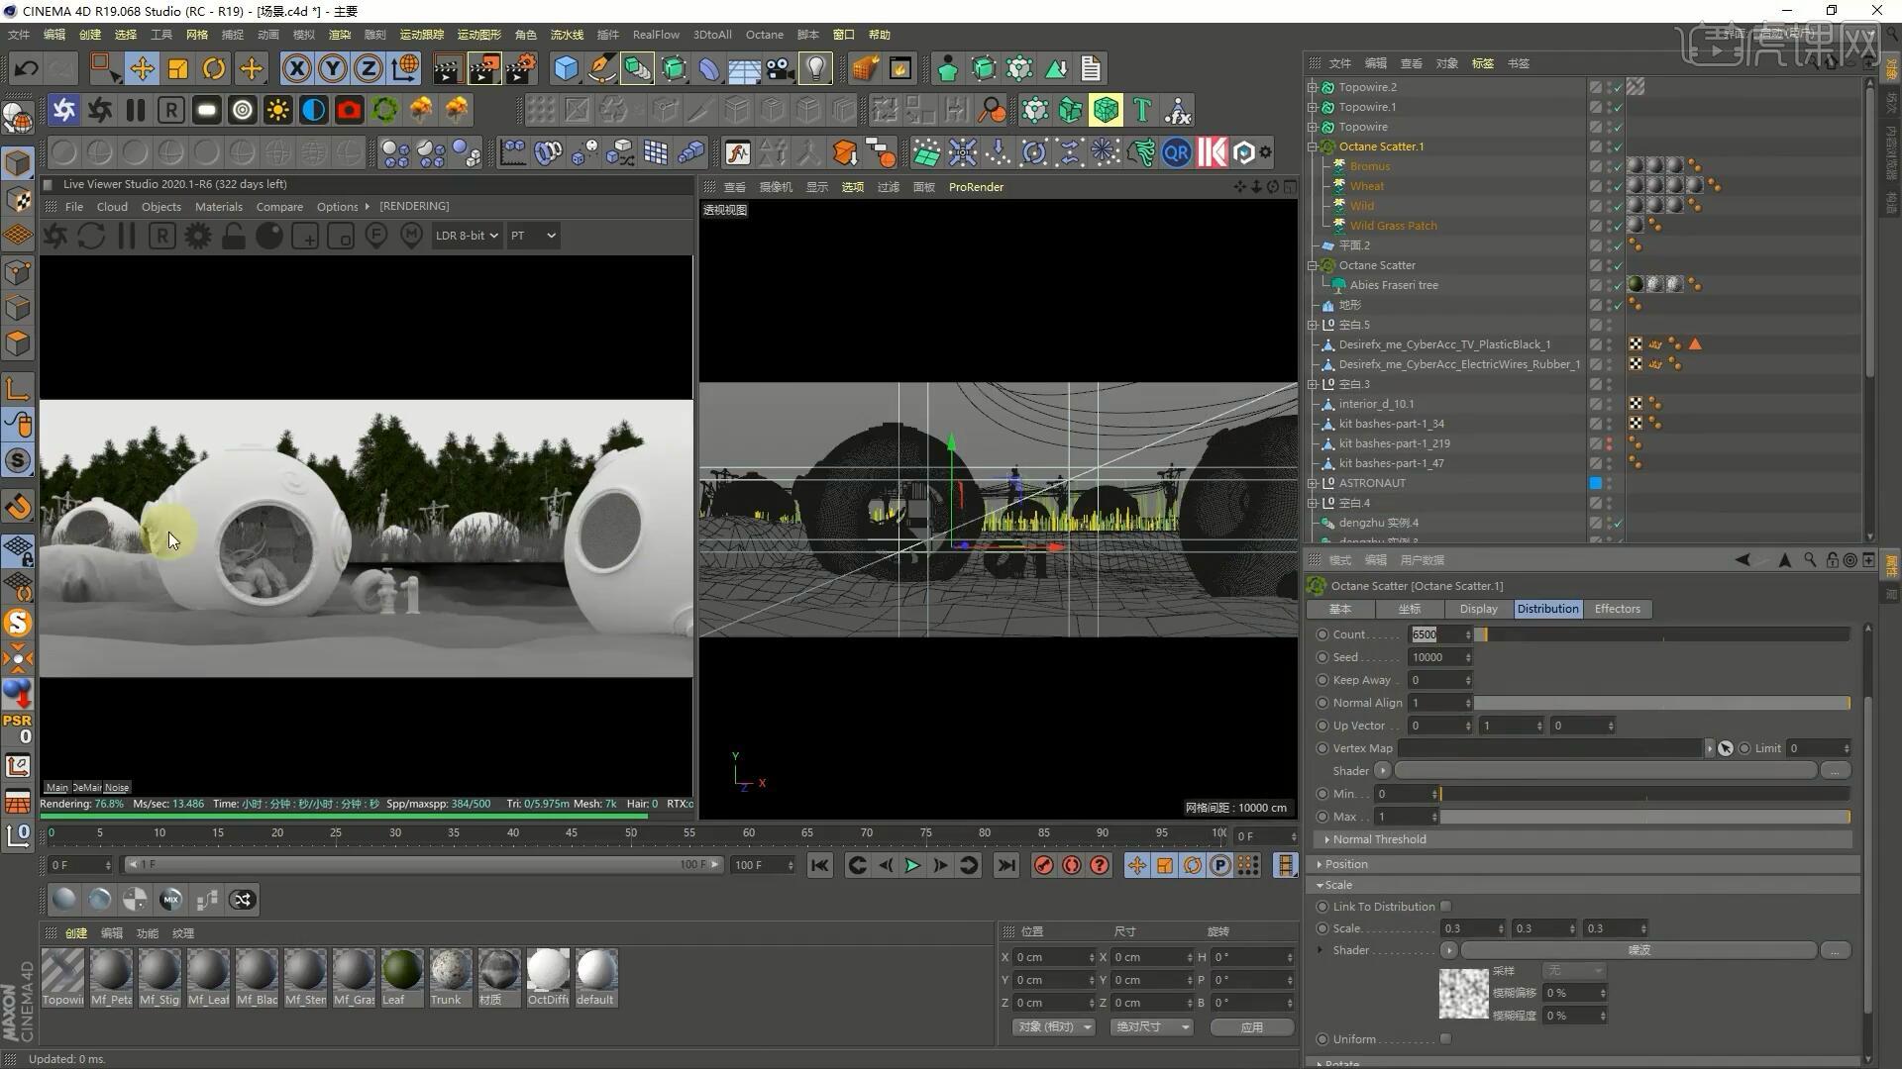The width and height of the screenshot is (1902, 1069).
Task: Click the Octane sun daylight icon
Action: click(277, 110)
